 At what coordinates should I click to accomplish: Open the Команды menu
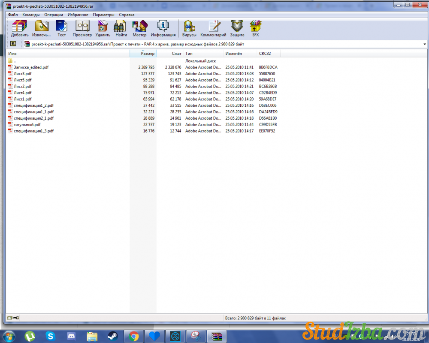(31, 15)
